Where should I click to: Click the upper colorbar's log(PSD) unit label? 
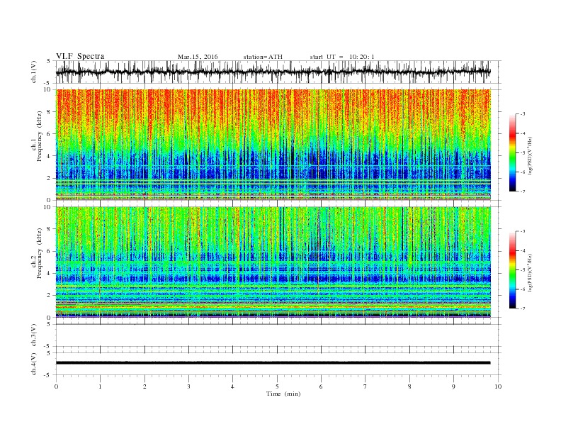coord(530,155)
